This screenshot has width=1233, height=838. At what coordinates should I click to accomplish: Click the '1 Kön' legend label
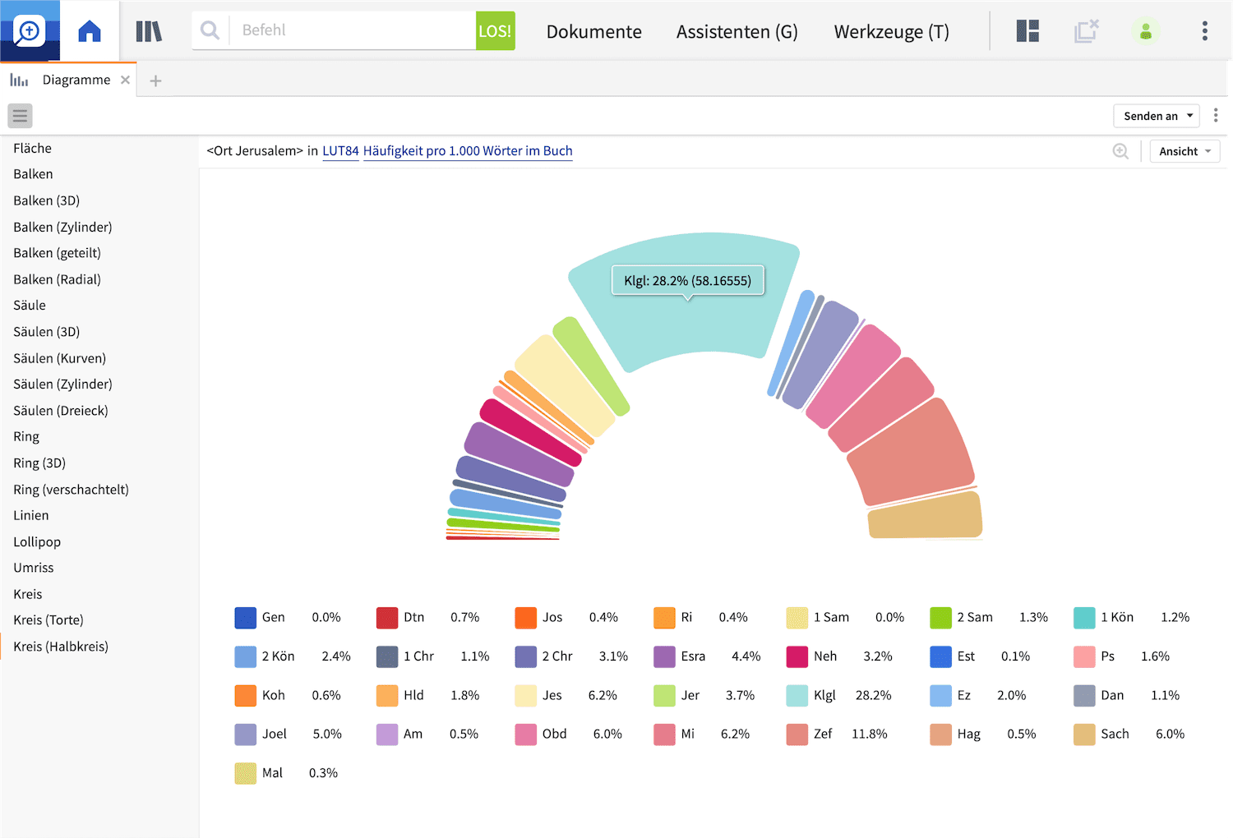click(1117, 618)
